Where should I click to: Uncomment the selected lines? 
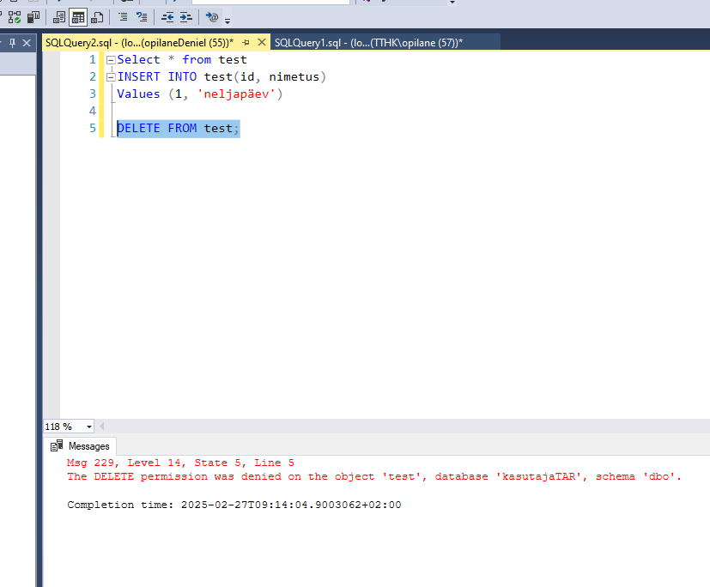[142, 17]
